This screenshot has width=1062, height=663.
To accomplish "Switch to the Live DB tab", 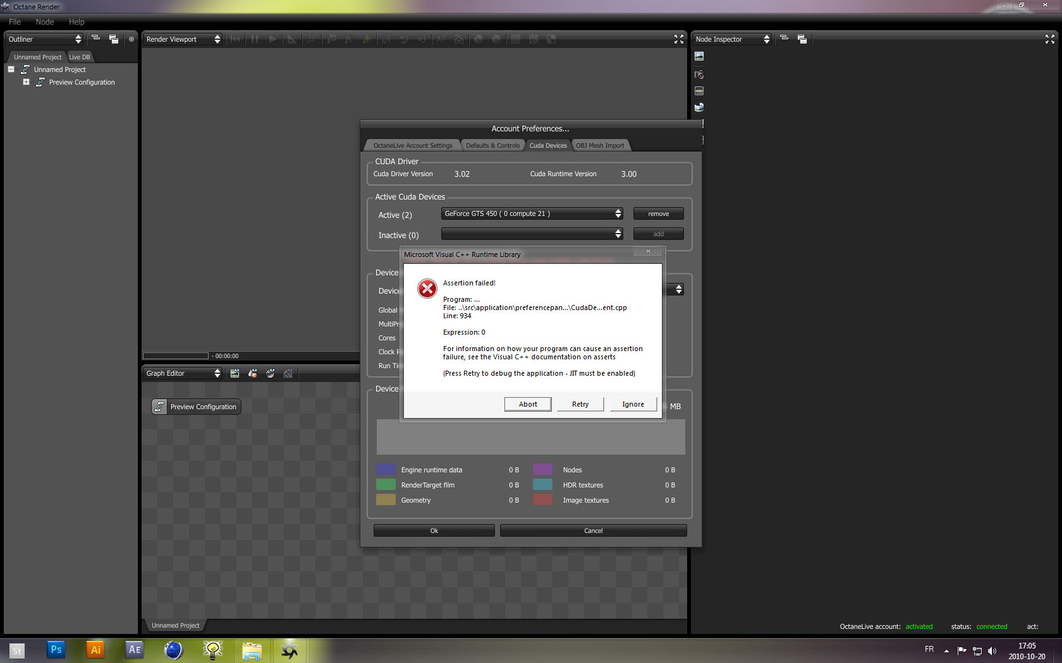I will click(x=80, y=57).
